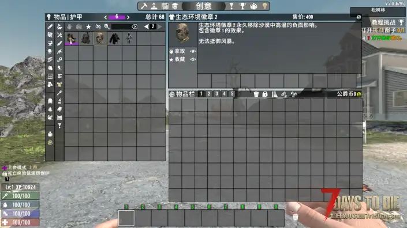Click the 教程挑战 tutorial challenge trophy

pyautogui.click(x=401, y=22)
